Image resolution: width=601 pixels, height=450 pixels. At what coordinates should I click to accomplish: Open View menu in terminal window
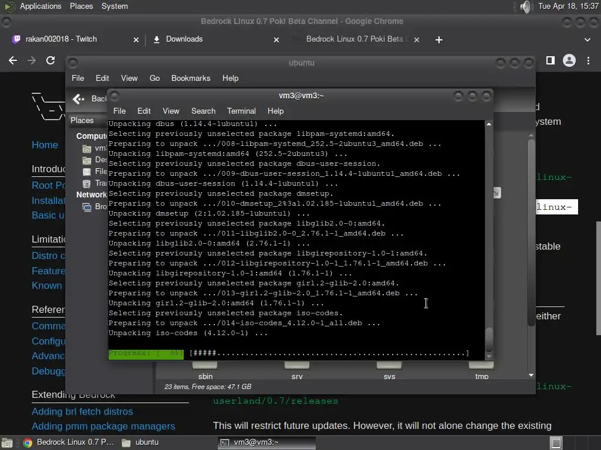(x=171, y=111)
